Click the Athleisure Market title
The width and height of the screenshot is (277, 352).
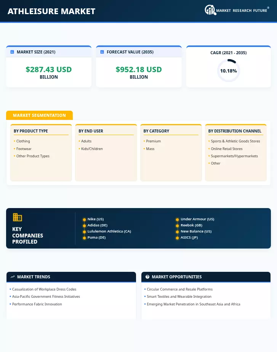pos(51,11)
